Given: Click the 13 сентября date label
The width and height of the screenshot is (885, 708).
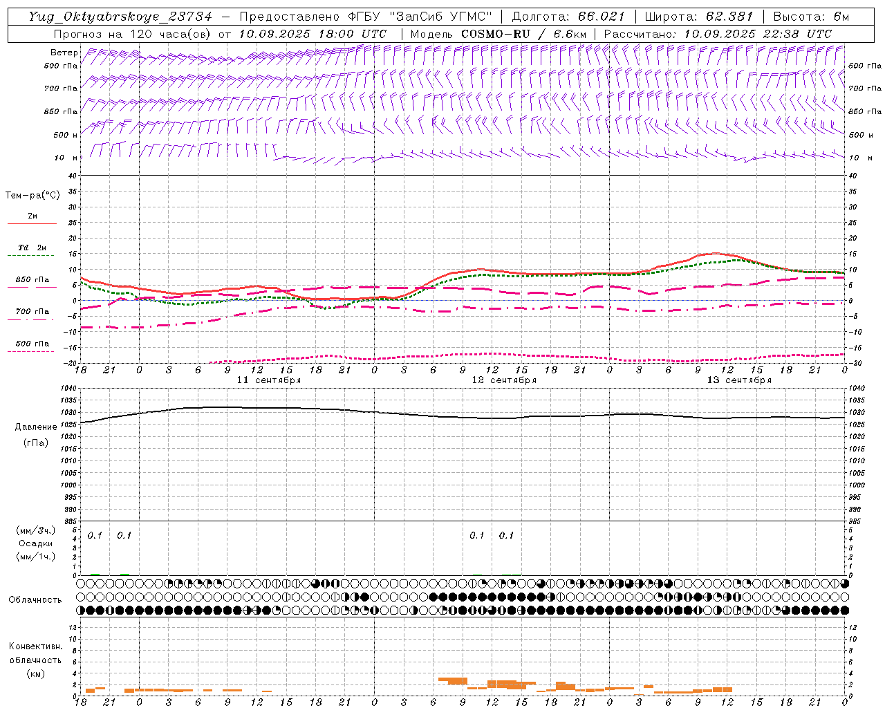Looking at the screenshot, I should click(x=739, y=380).
